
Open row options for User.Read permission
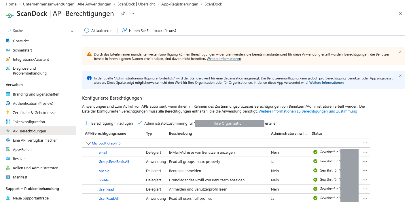point(365,189)
